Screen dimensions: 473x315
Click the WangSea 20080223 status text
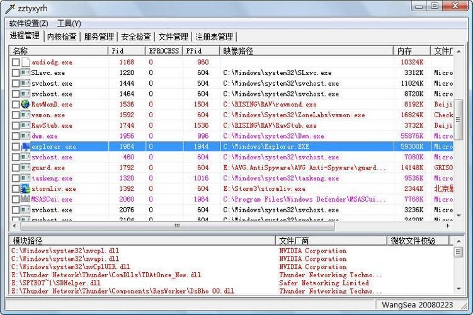coord(417,305)
